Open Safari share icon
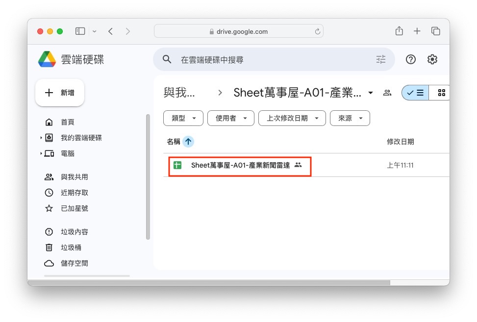Screen dimensions: 477x322 pyautogui.click(x=399, y=31)
